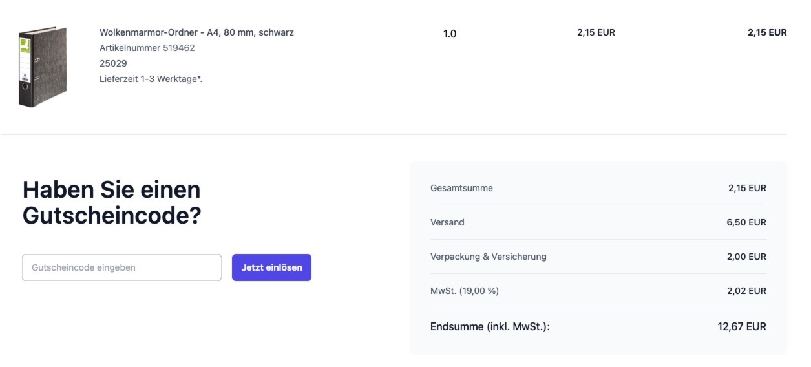Click the Gutscheincode heading
Screen dimensions: 811x367
[x=112, y=203]
